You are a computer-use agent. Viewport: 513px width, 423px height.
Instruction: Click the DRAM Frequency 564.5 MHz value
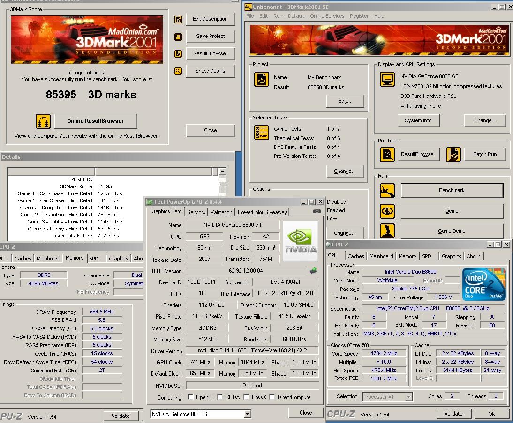(x=102, y=312)
